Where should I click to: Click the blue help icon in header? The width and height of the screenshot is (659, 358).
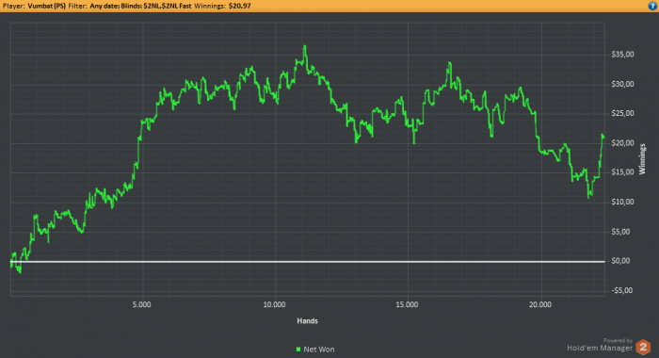[652, 6]
